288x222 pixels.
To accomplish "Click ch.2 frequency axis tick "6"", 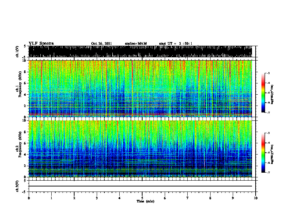I will (25, 143).
